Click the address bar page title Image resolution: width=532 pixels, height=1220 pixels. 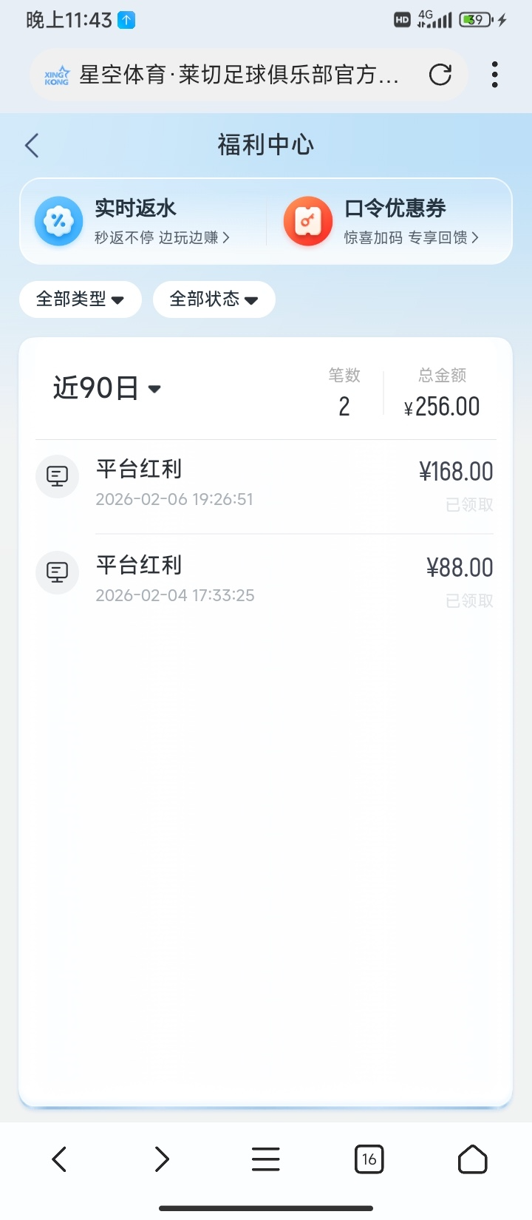[x=239, y=75]
